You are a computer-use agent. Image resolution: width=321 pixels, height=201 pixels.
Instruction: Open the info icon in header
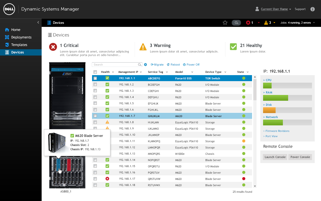(x=312, y=9)
